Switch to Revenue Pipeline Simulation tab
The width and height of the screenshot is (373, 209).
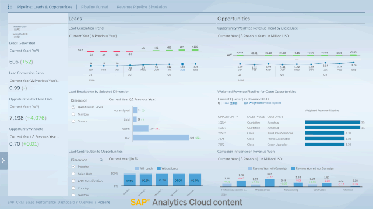pyautogui.click(x=142, y=7)
